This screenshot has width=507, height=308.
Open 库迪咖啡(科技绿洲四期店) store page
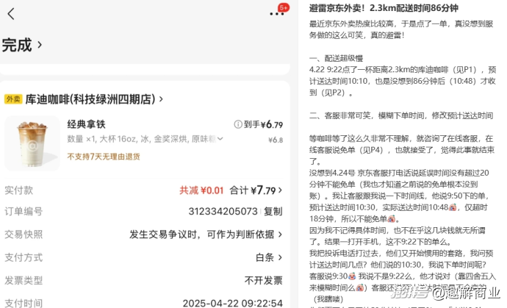click(x=94, y=99)
